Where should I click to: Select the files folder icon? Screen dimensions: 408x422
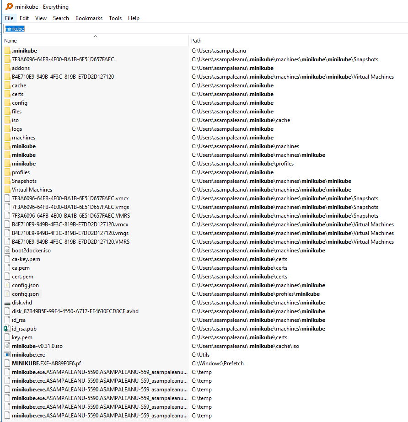7,112
